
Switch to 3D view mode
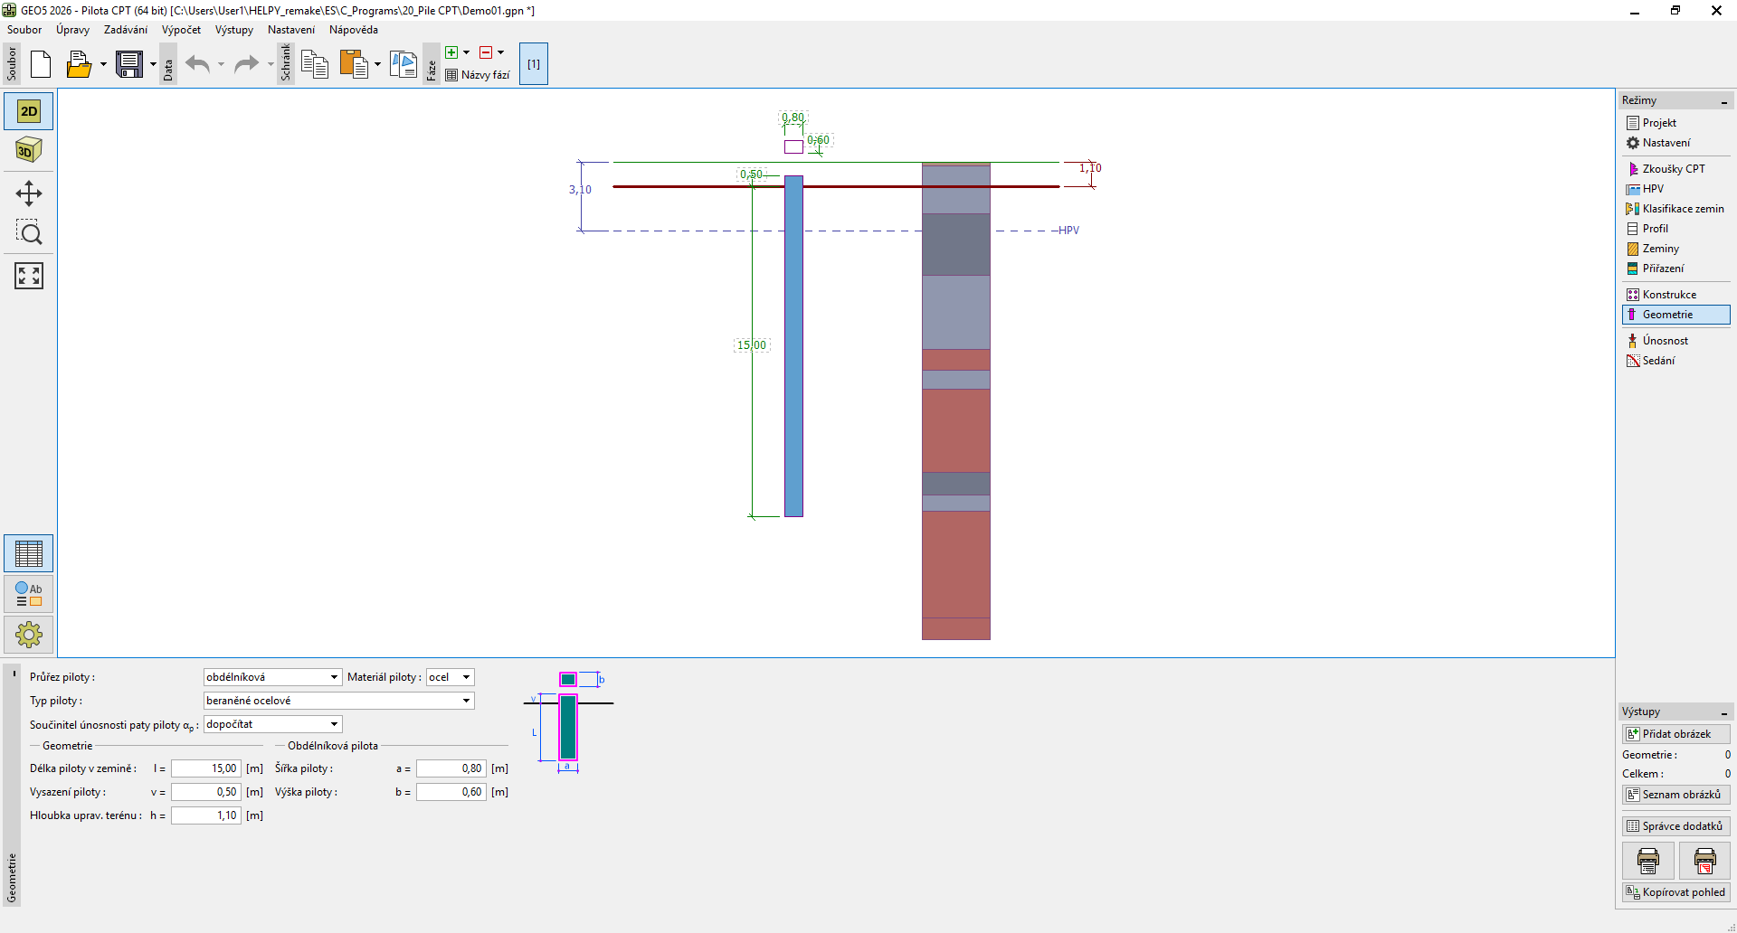(x=29, y=150)
